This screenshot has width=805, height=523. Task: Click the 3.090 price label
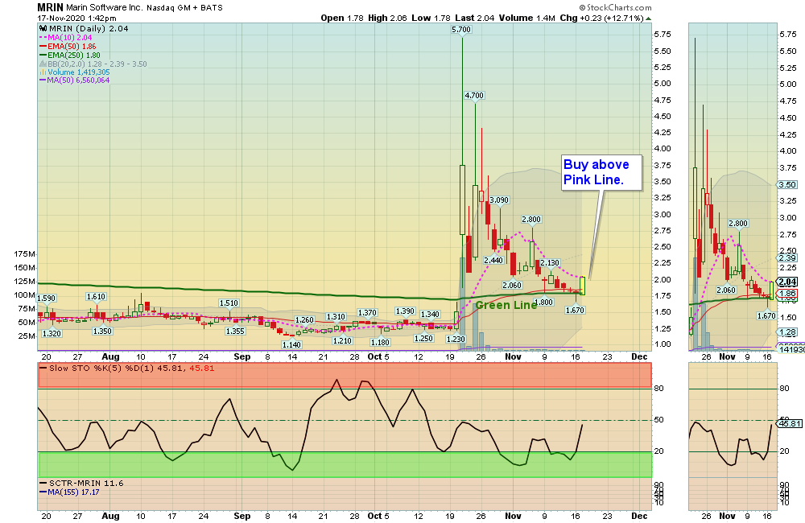click(499, 200)
